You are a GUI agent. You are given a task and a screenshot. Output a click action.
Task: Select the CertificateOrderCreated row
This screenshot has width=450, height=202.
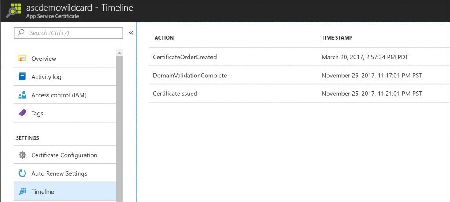(185, 57)
